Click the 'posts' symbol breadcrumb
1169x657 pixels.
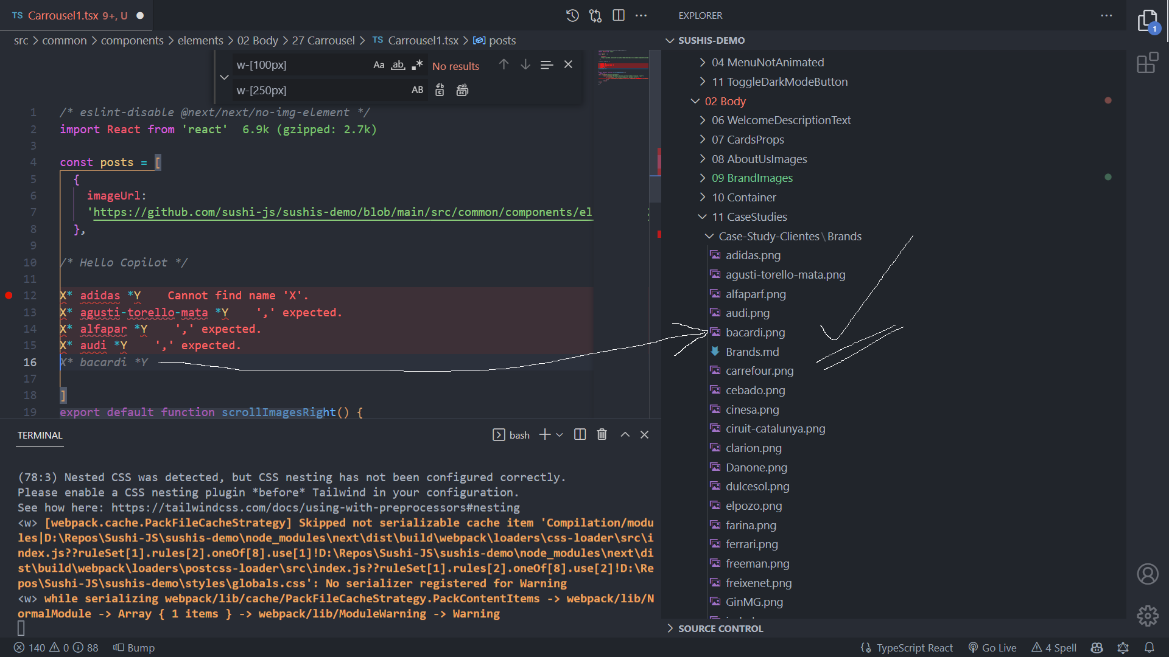tap(494, 40)
